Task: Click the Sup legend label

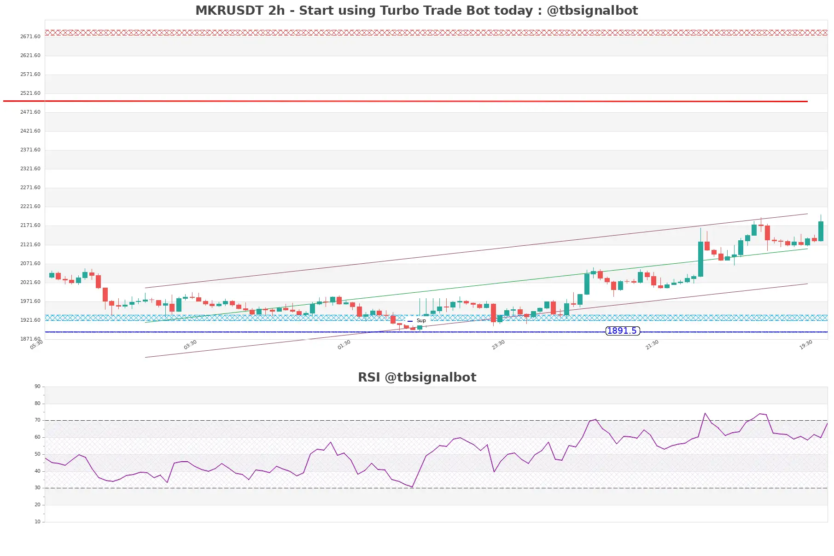Action: tap(421, 320)
